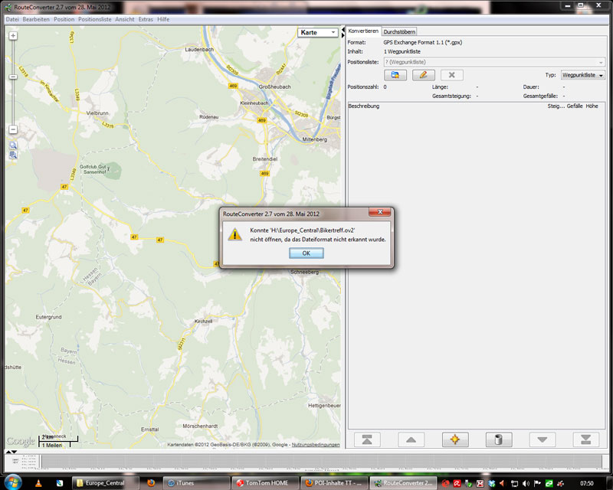613x490 pixels.
Task: Click the lower map magnifier icon
Action: pos(13,155)
